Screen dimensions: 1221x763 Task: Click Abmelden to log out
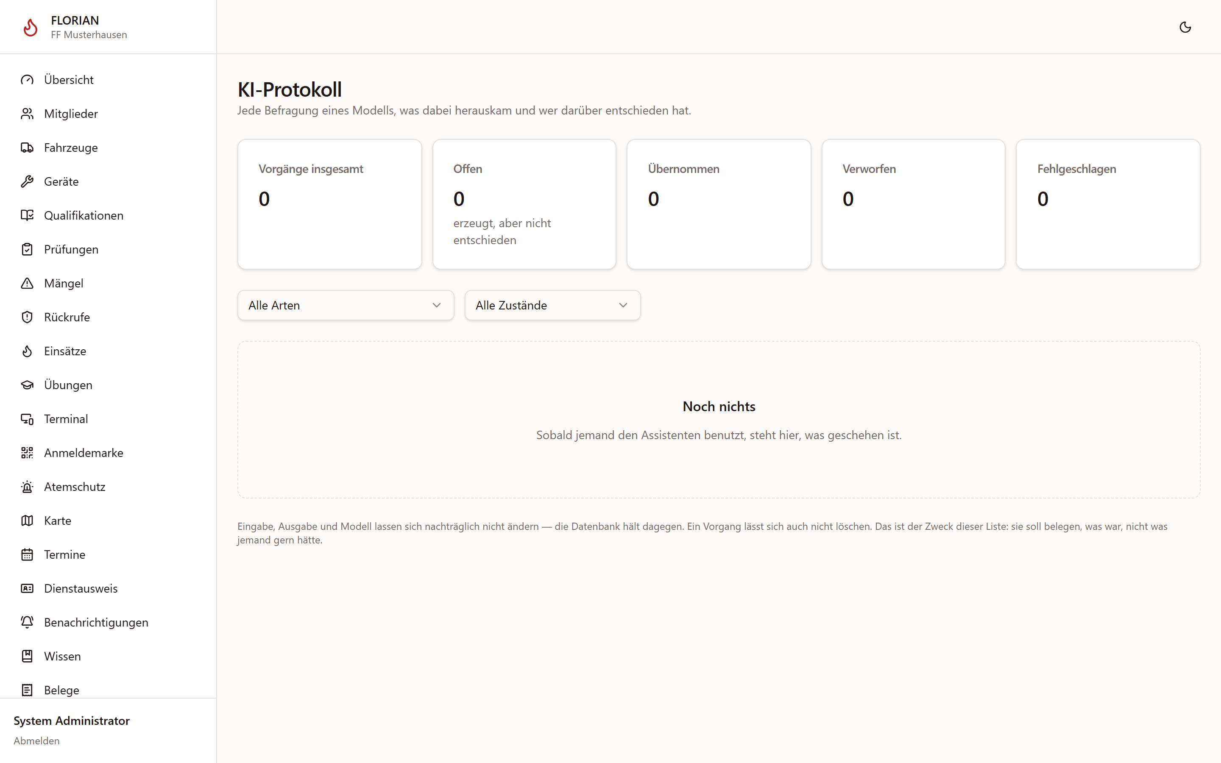pyautogui.click(x=36, y=740)
